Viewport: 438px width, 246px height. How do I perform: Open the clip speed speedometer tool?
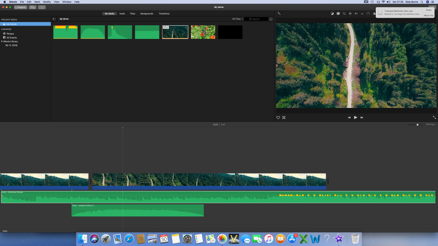point(368,14)
